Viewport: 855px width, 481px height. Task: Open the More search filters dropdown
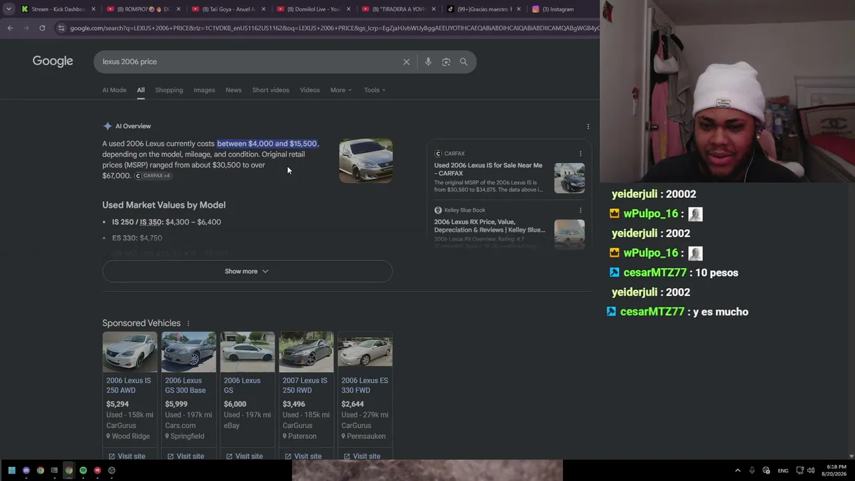click(x=341, y=90)
